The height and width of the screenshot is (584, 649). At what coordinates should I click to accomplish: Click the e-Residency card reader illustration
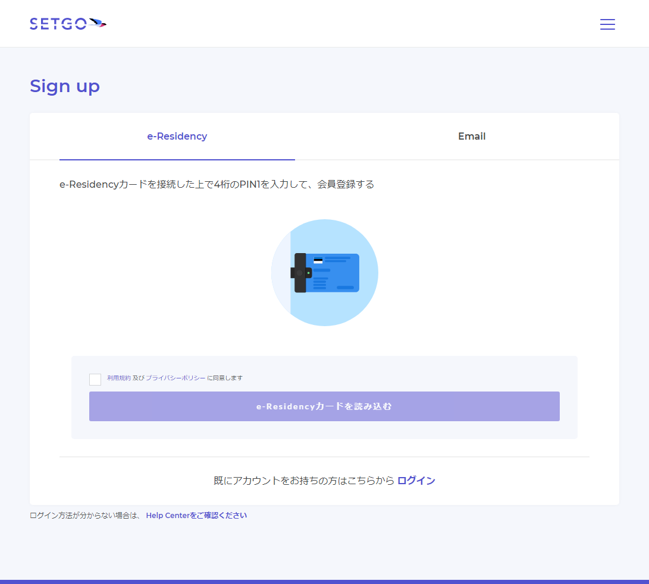point(325,273)
